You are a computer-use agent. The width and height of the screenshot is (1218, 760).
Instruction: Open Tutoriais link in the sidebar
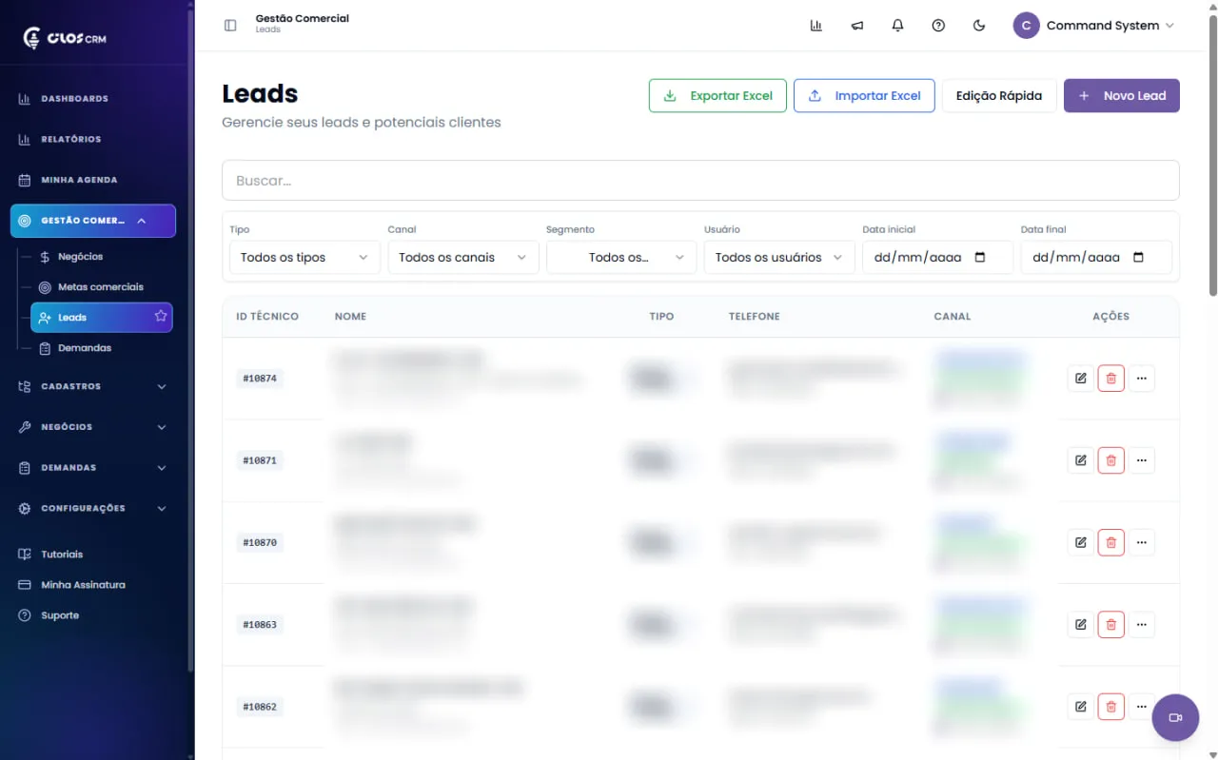click(x=62, y=554)
